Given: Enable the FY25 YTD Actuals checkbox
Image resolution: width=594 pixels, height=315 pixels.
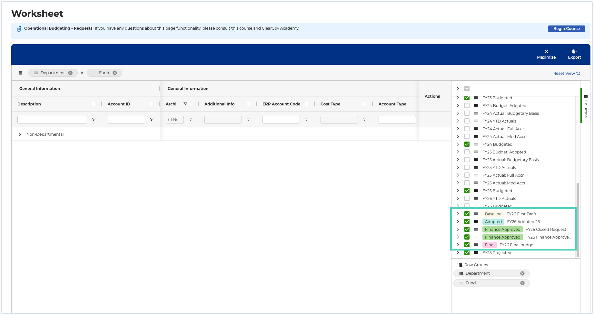Looking at the screenshot, I should click(467, 168).
